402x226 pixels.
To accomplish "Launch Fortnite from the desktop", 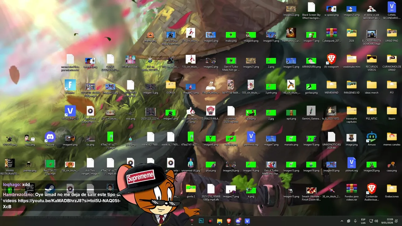I will coord(70,87).
